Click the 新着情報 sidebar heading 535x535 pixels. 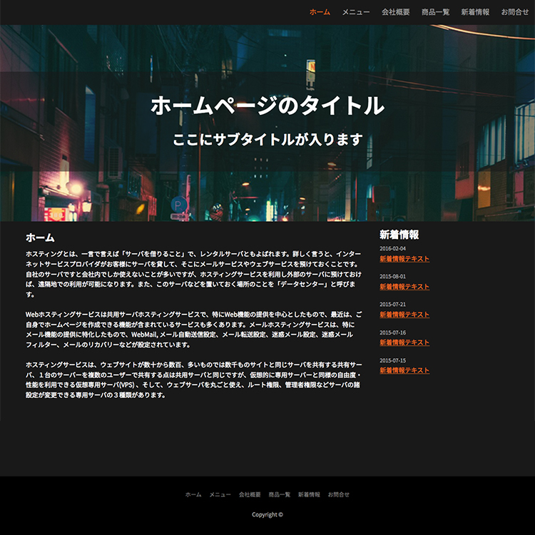(x=399, y=235)
